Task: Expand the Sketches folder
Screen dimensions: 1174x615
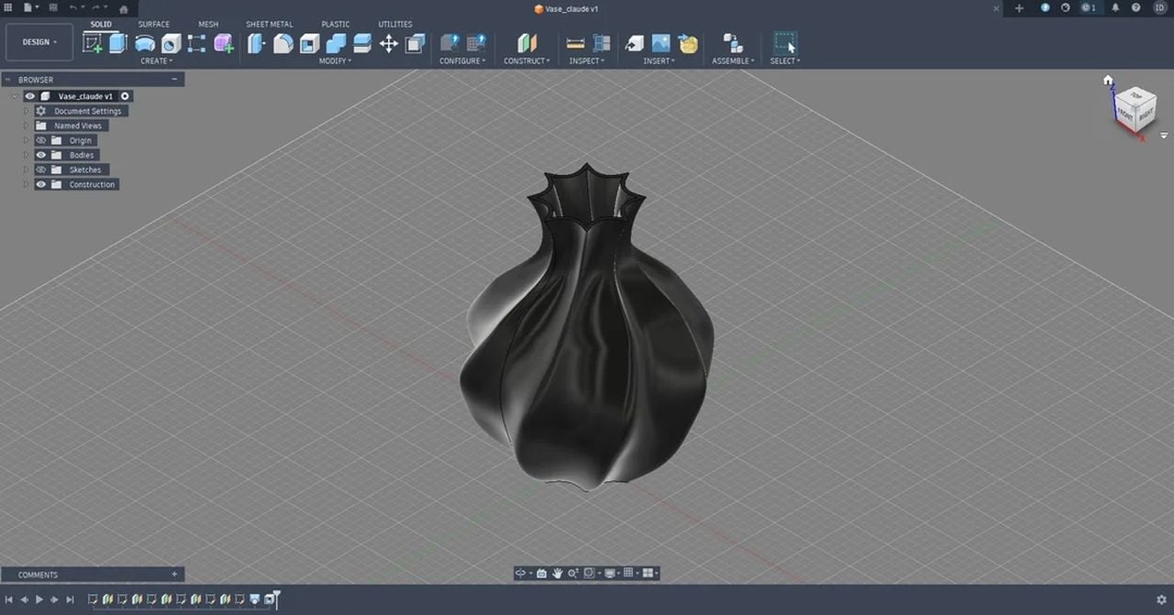Action: pos(27,170)
